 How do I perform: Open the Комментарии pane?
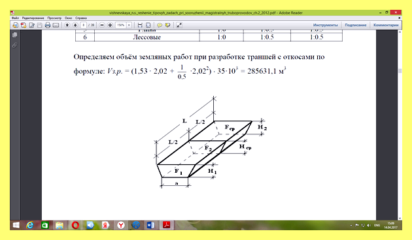(x=386, y=25)
